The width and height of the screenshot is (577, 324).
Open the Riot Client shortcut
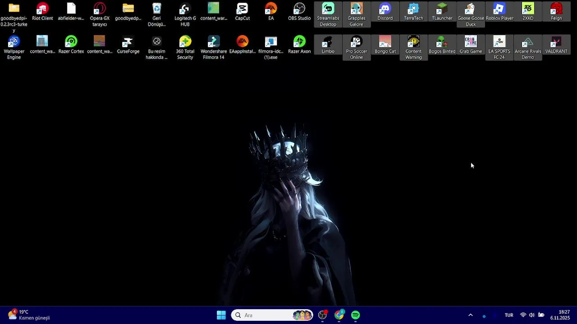tap(42, 12)
